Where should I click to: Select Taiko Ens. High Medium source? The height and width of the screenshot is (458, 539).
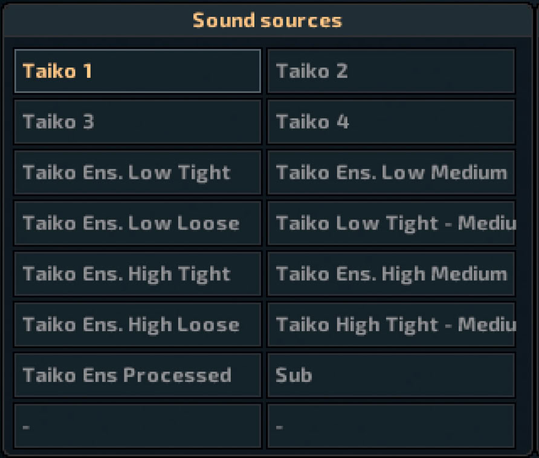391,274
